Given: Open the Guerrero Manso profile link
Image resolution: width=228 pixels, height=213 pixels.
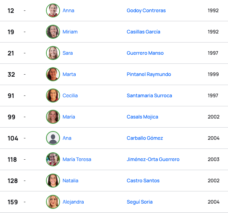Looking at the screenshot, I should point(145,53).
